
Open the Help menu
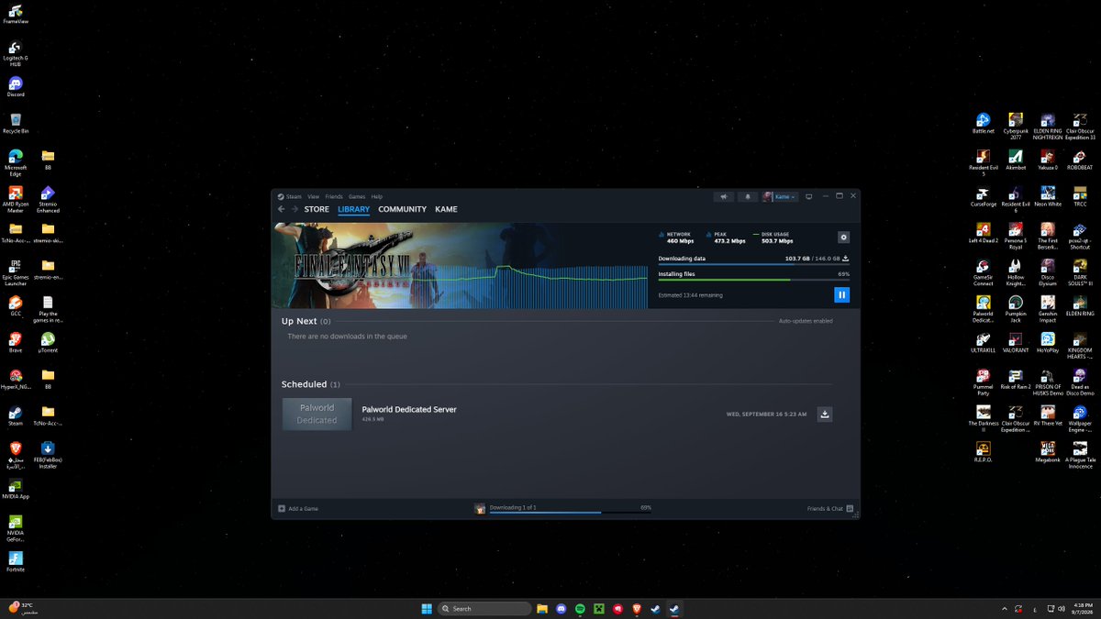coord(377,196)
